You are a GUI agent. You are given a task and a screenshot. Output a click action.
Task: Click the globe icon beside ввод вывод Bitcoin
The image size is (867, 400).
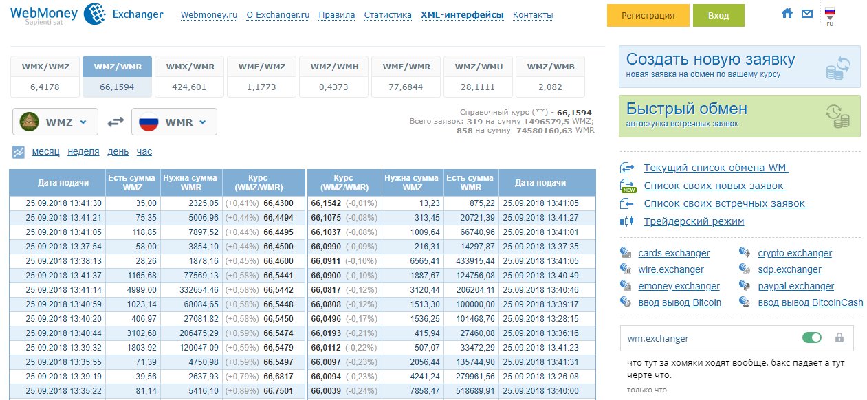coord(626,302)
